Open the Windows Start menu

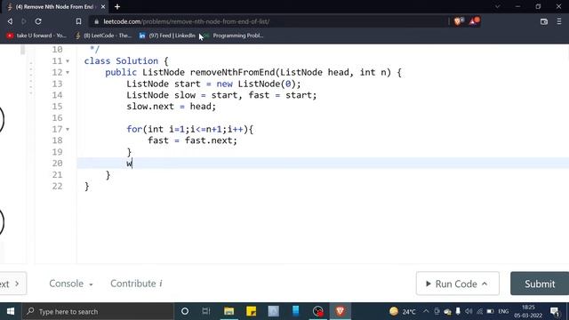click(x=11, y=311)
